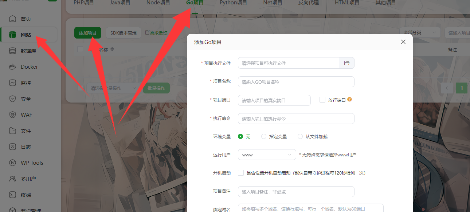
Task: Open the Database sidebar icon
Action: [x=13, y=51]
